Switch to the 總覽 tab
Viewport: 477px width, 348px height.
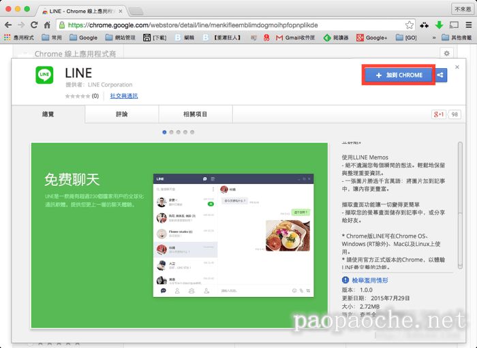(x=48, y=114)
